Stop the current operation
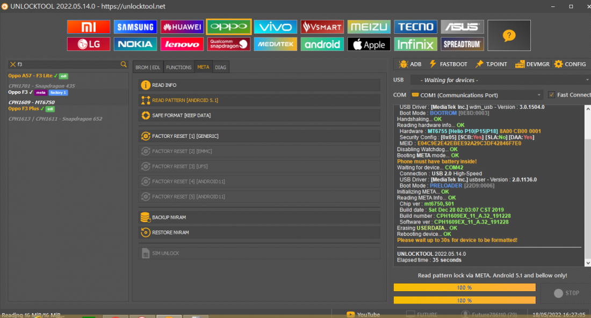The height and width of the screenshot is (318, 591). tap(566, 293)
